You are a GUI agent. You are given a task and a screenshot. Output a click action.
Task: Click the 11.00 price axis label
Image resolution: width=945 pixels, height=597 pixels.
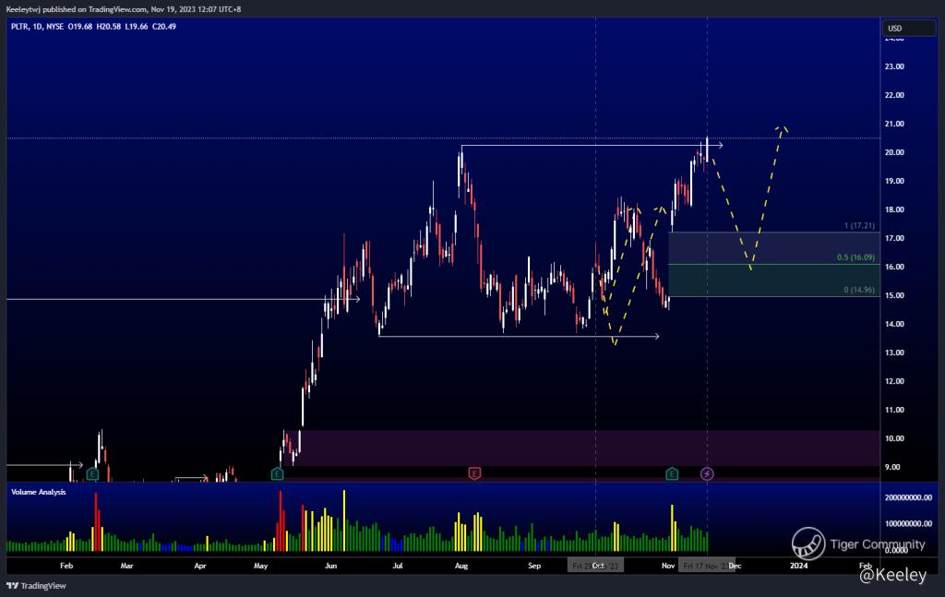(x=894, y=410)
